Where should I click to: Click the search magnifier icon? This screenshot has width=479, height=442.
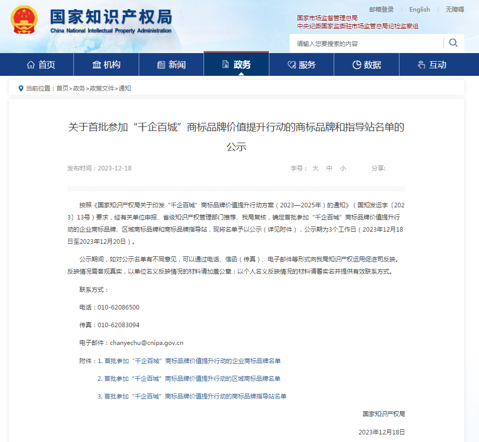click(x=453, y=43)
